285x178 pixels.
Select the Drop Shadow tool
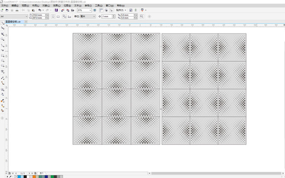2,89
